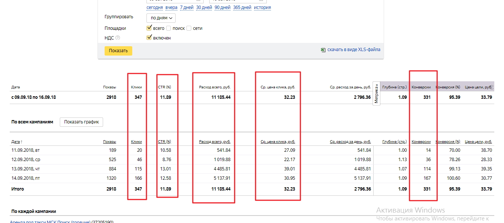Click conversion percent '99.13'
Image resolution: width=504 pixels, height=223 pixels.
pyautogui.click(x=454, y=169)
